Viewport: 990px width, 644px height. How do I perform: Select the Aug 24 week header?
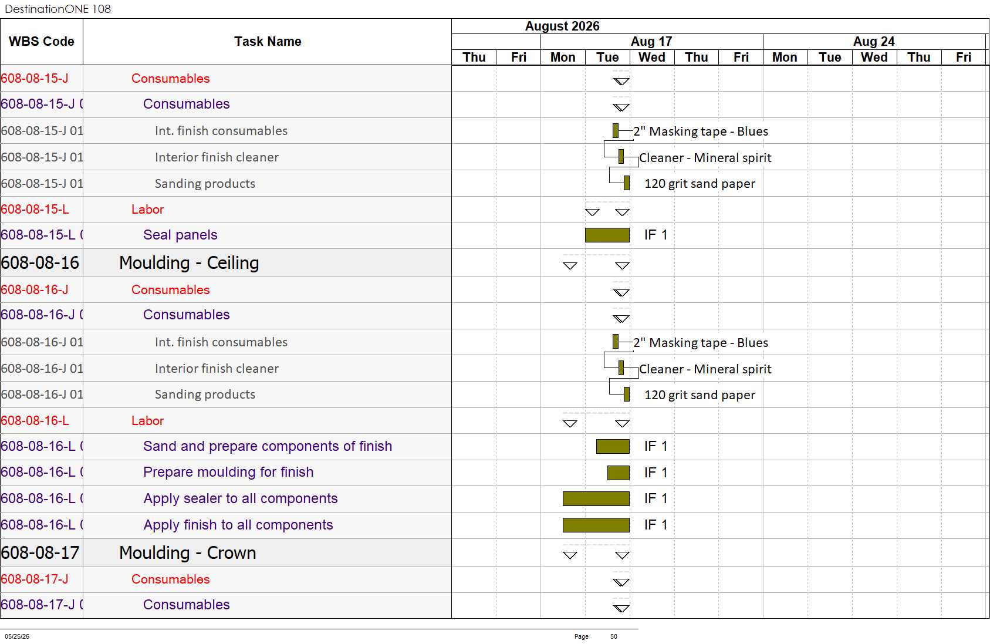(874, 42)
